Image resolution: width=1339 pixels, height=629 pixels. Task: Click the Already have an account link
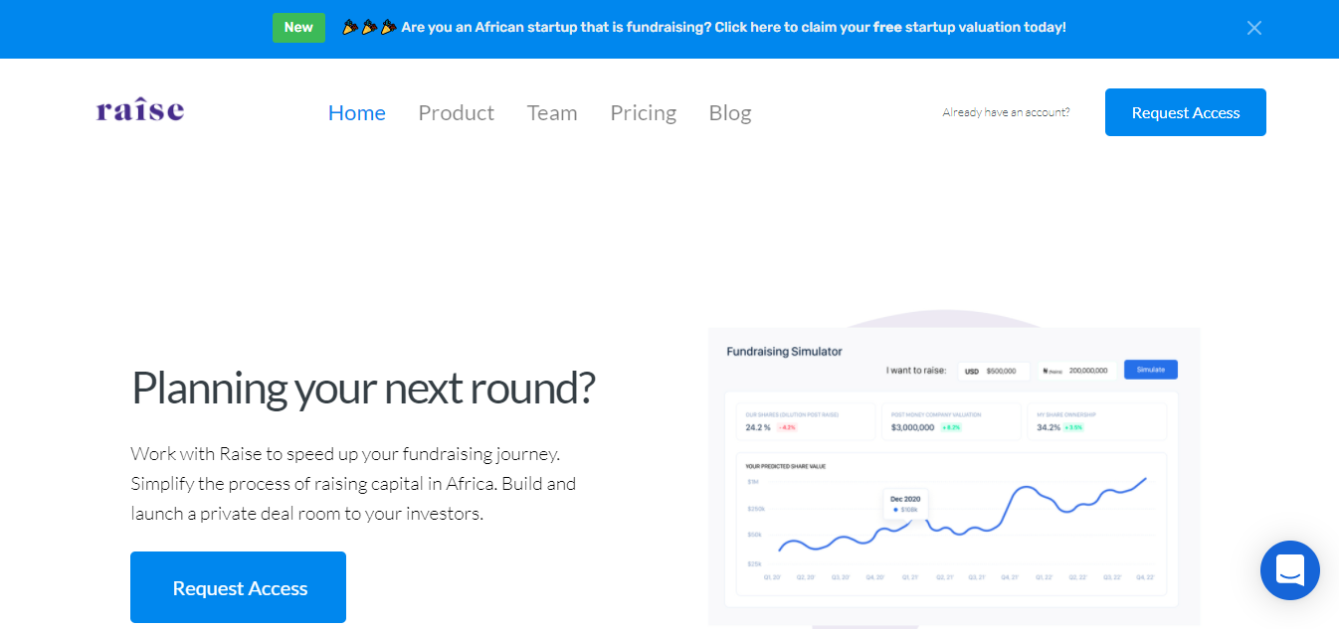click(1005, 112)
